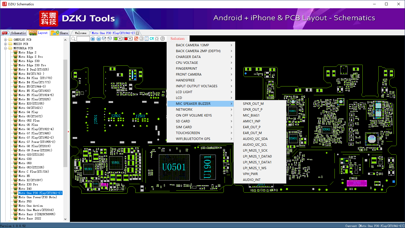This screenshot has width=405, height=228.
Task: Click the rotate board counter-clockwise icon
Action: 109,39
